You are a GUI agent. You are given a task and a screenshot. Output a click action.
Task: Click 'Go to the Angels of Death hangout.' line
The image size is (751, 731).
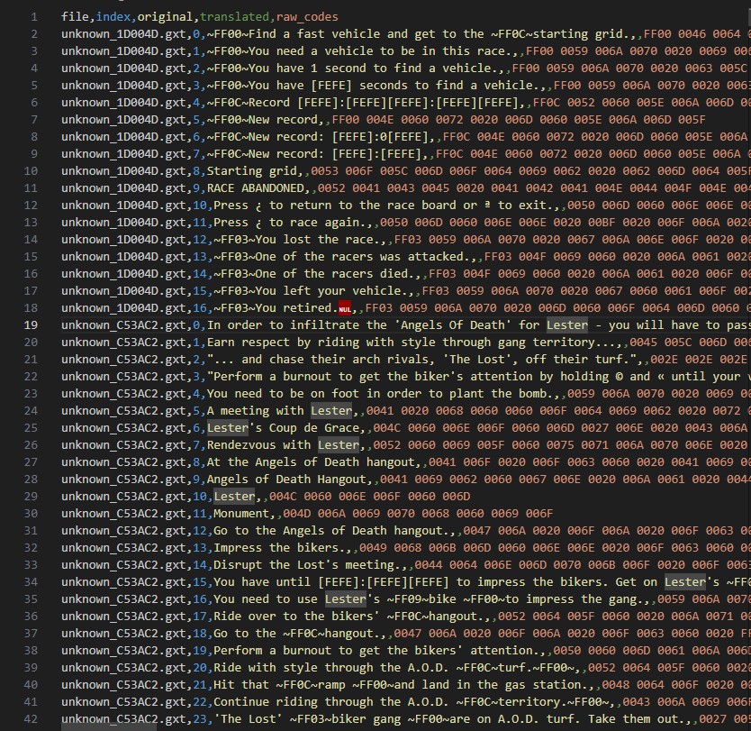(332, 531)
